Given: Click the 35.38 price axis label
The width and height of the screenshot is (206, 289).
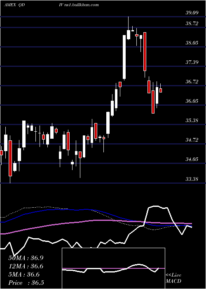Looking at the screenshot, I should (192, 121).
